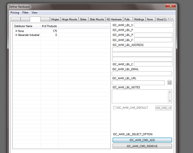Focus the third address line field
The height and width of the screenshot is (153, 193).
pos(142,59)
